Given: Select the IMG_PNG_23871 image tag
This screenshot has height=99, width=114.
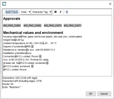Looking at the screenshot, I should [x=73, y=26].
